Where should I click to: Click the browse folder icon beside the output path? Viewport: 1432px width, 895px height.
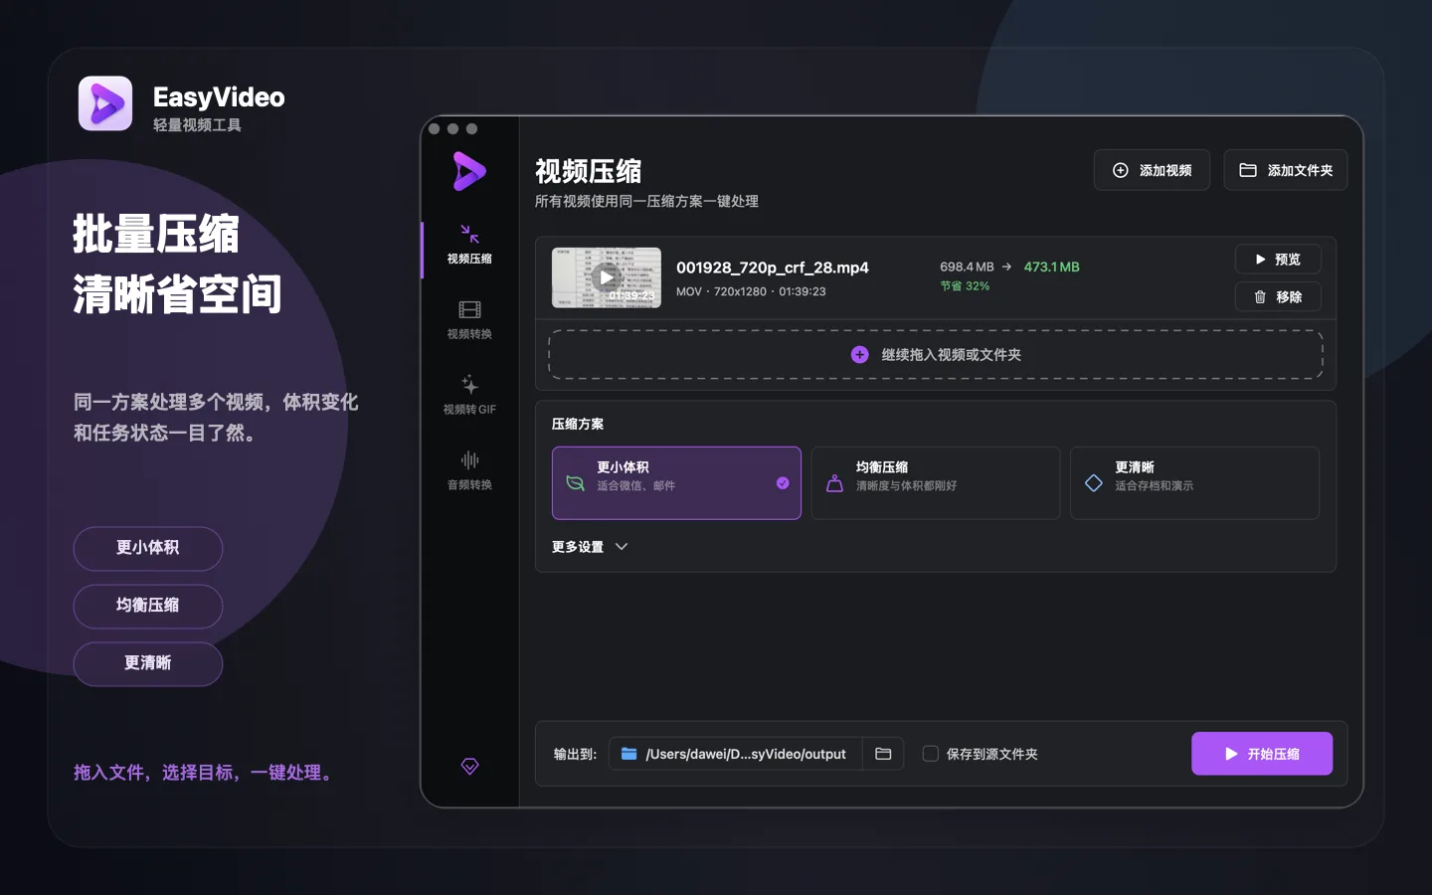883,754
